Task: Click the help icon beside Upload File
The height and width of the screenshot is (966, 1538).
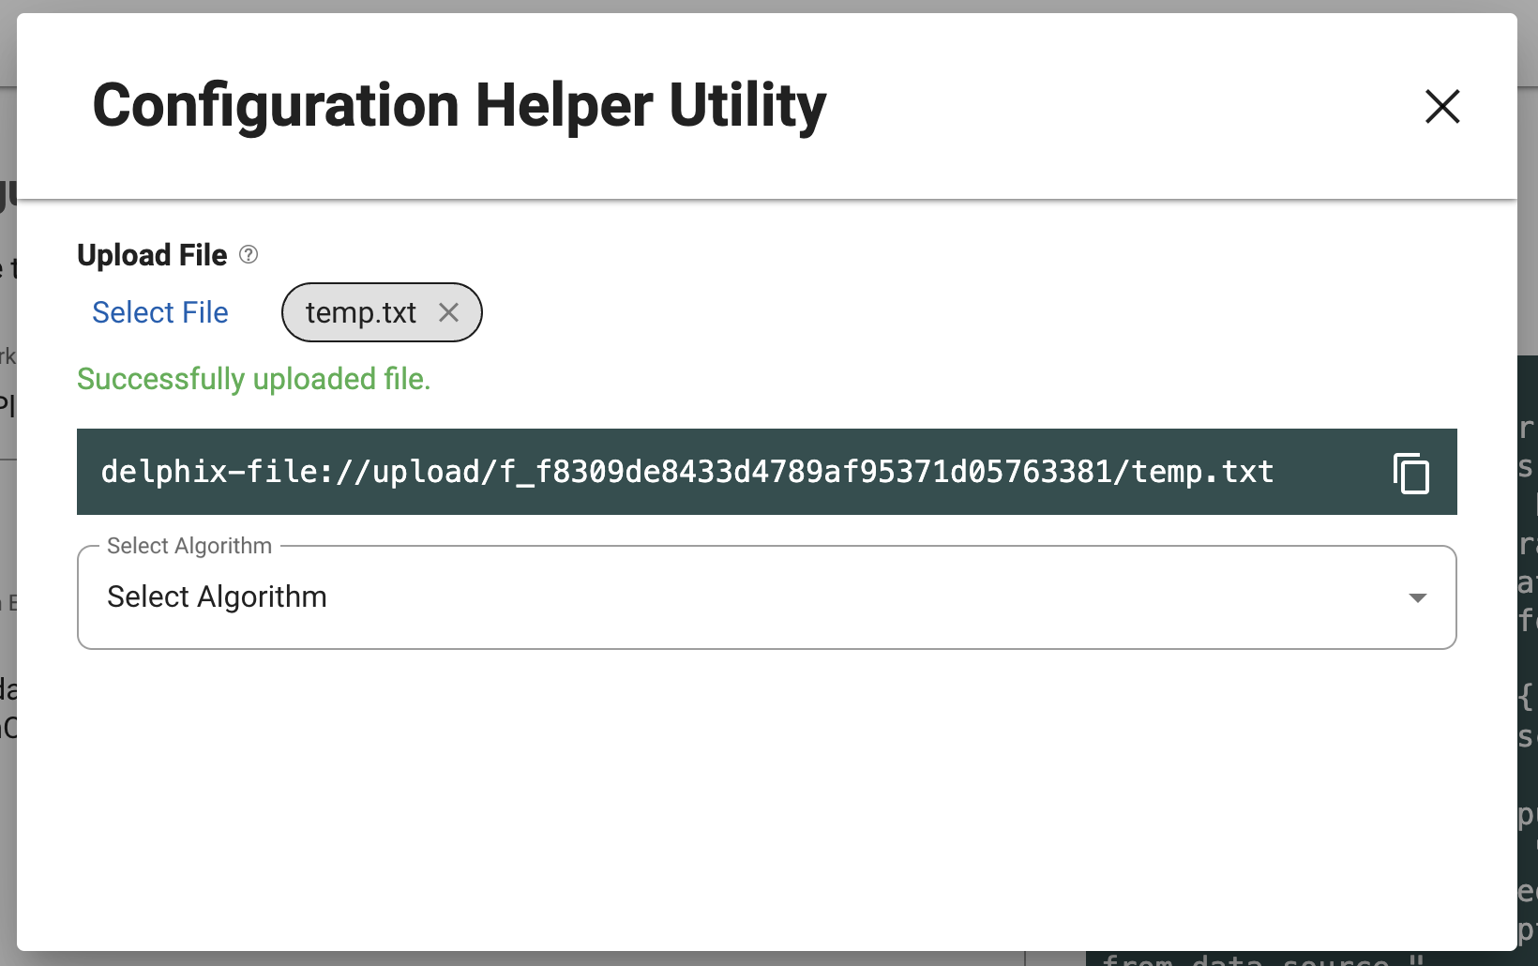Action: coord(249,254)
